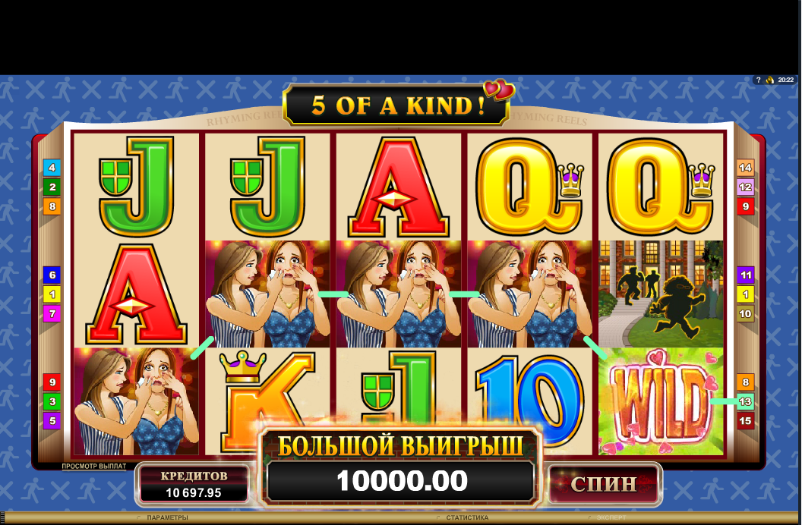Select payline 2 green marker
This screenshot has height=525, width=802.
click(52, 187)
